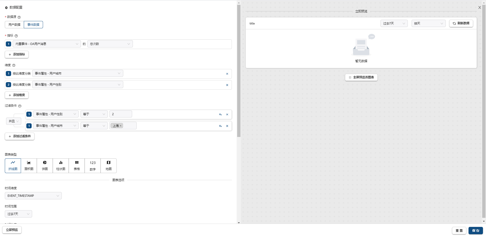The image size is (486, 237).
Task: Choose the bar chart (柱状图) icon
Action: [x=61, y=165]
